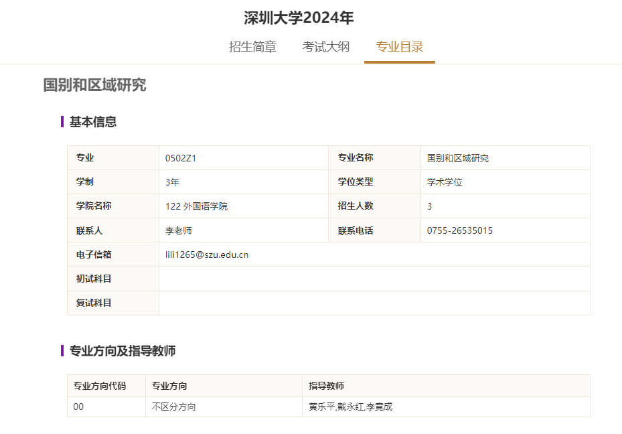This screenshot has height=434, width=622.
Task: Select the major code 0502Z1
Action: point(181,158)
